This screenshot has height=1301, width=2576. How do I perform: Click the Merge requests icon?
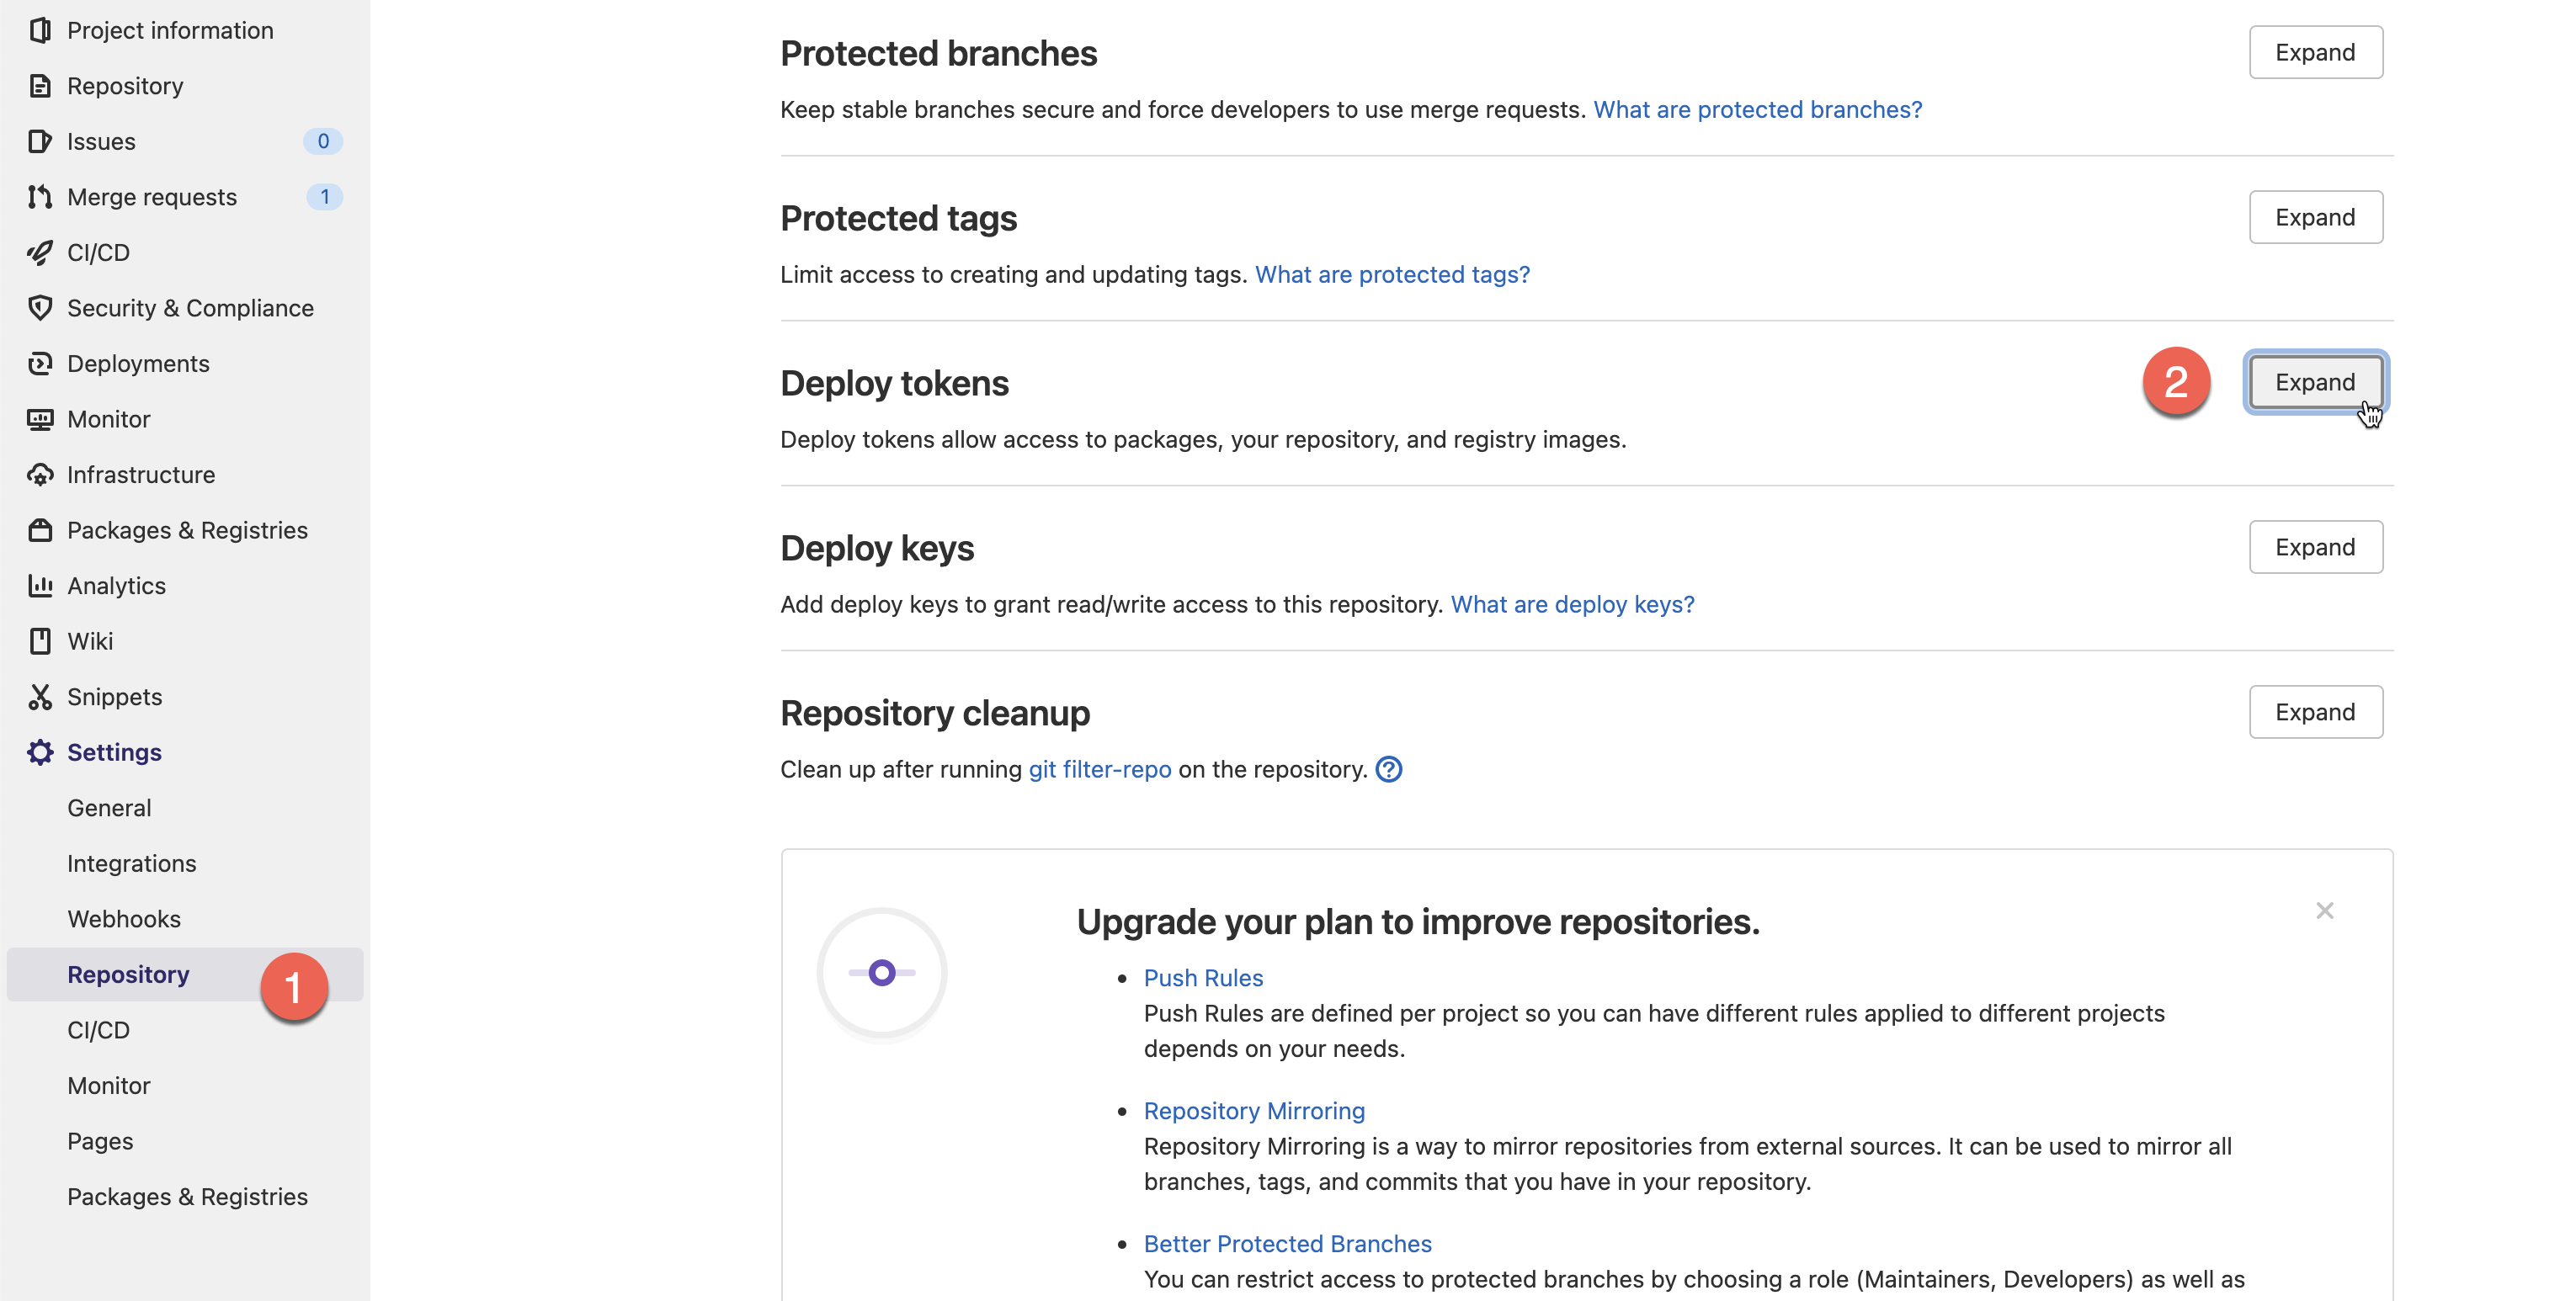tap(40, 197)
